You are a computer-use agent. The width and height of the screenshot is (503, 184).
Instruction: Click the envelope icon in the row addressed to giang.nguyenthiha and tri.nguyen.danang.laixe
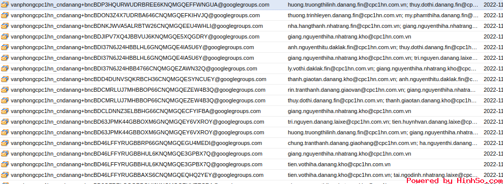pyautogui.click(x=5, y=58)
